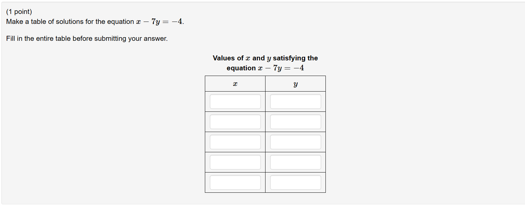Click the first row y input field
Image resolution: width=525 pixels, height=207 pixels.
295,101
